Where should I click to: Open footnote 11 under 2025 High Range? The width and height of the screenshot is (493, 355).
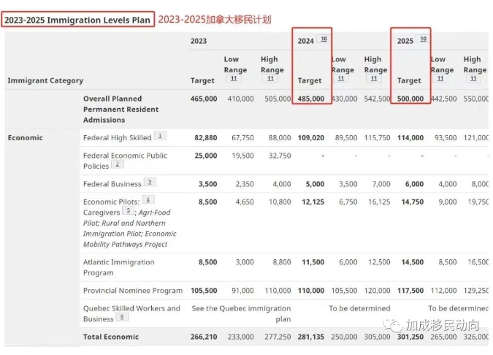click(x=473, y=79)
